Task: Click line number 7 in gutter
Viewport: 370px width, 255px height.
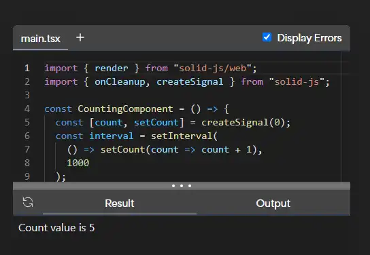Action: [27, 149]
